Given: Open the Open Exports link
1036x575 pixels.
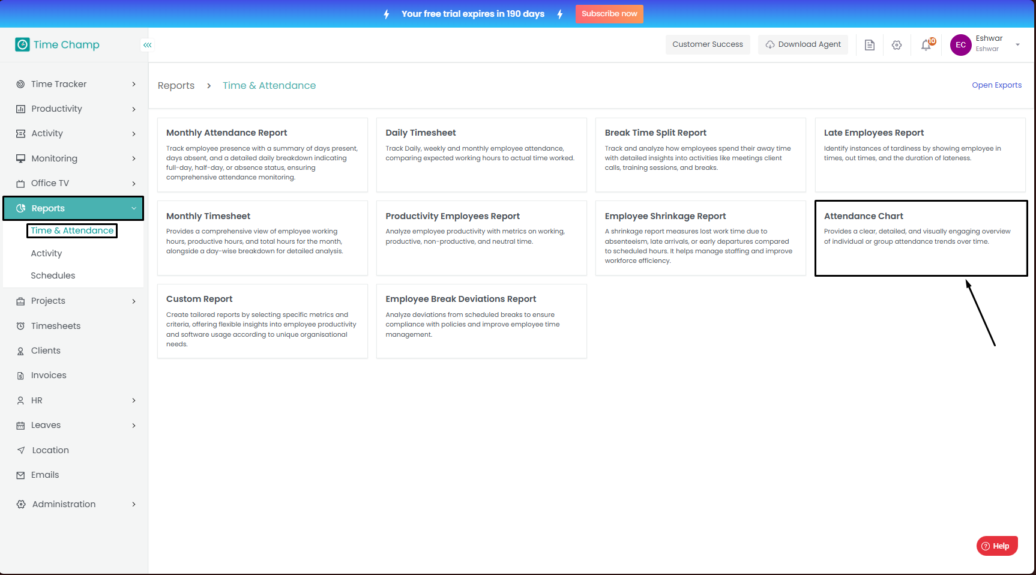Looking at the screenshot, I should point(996,85).
